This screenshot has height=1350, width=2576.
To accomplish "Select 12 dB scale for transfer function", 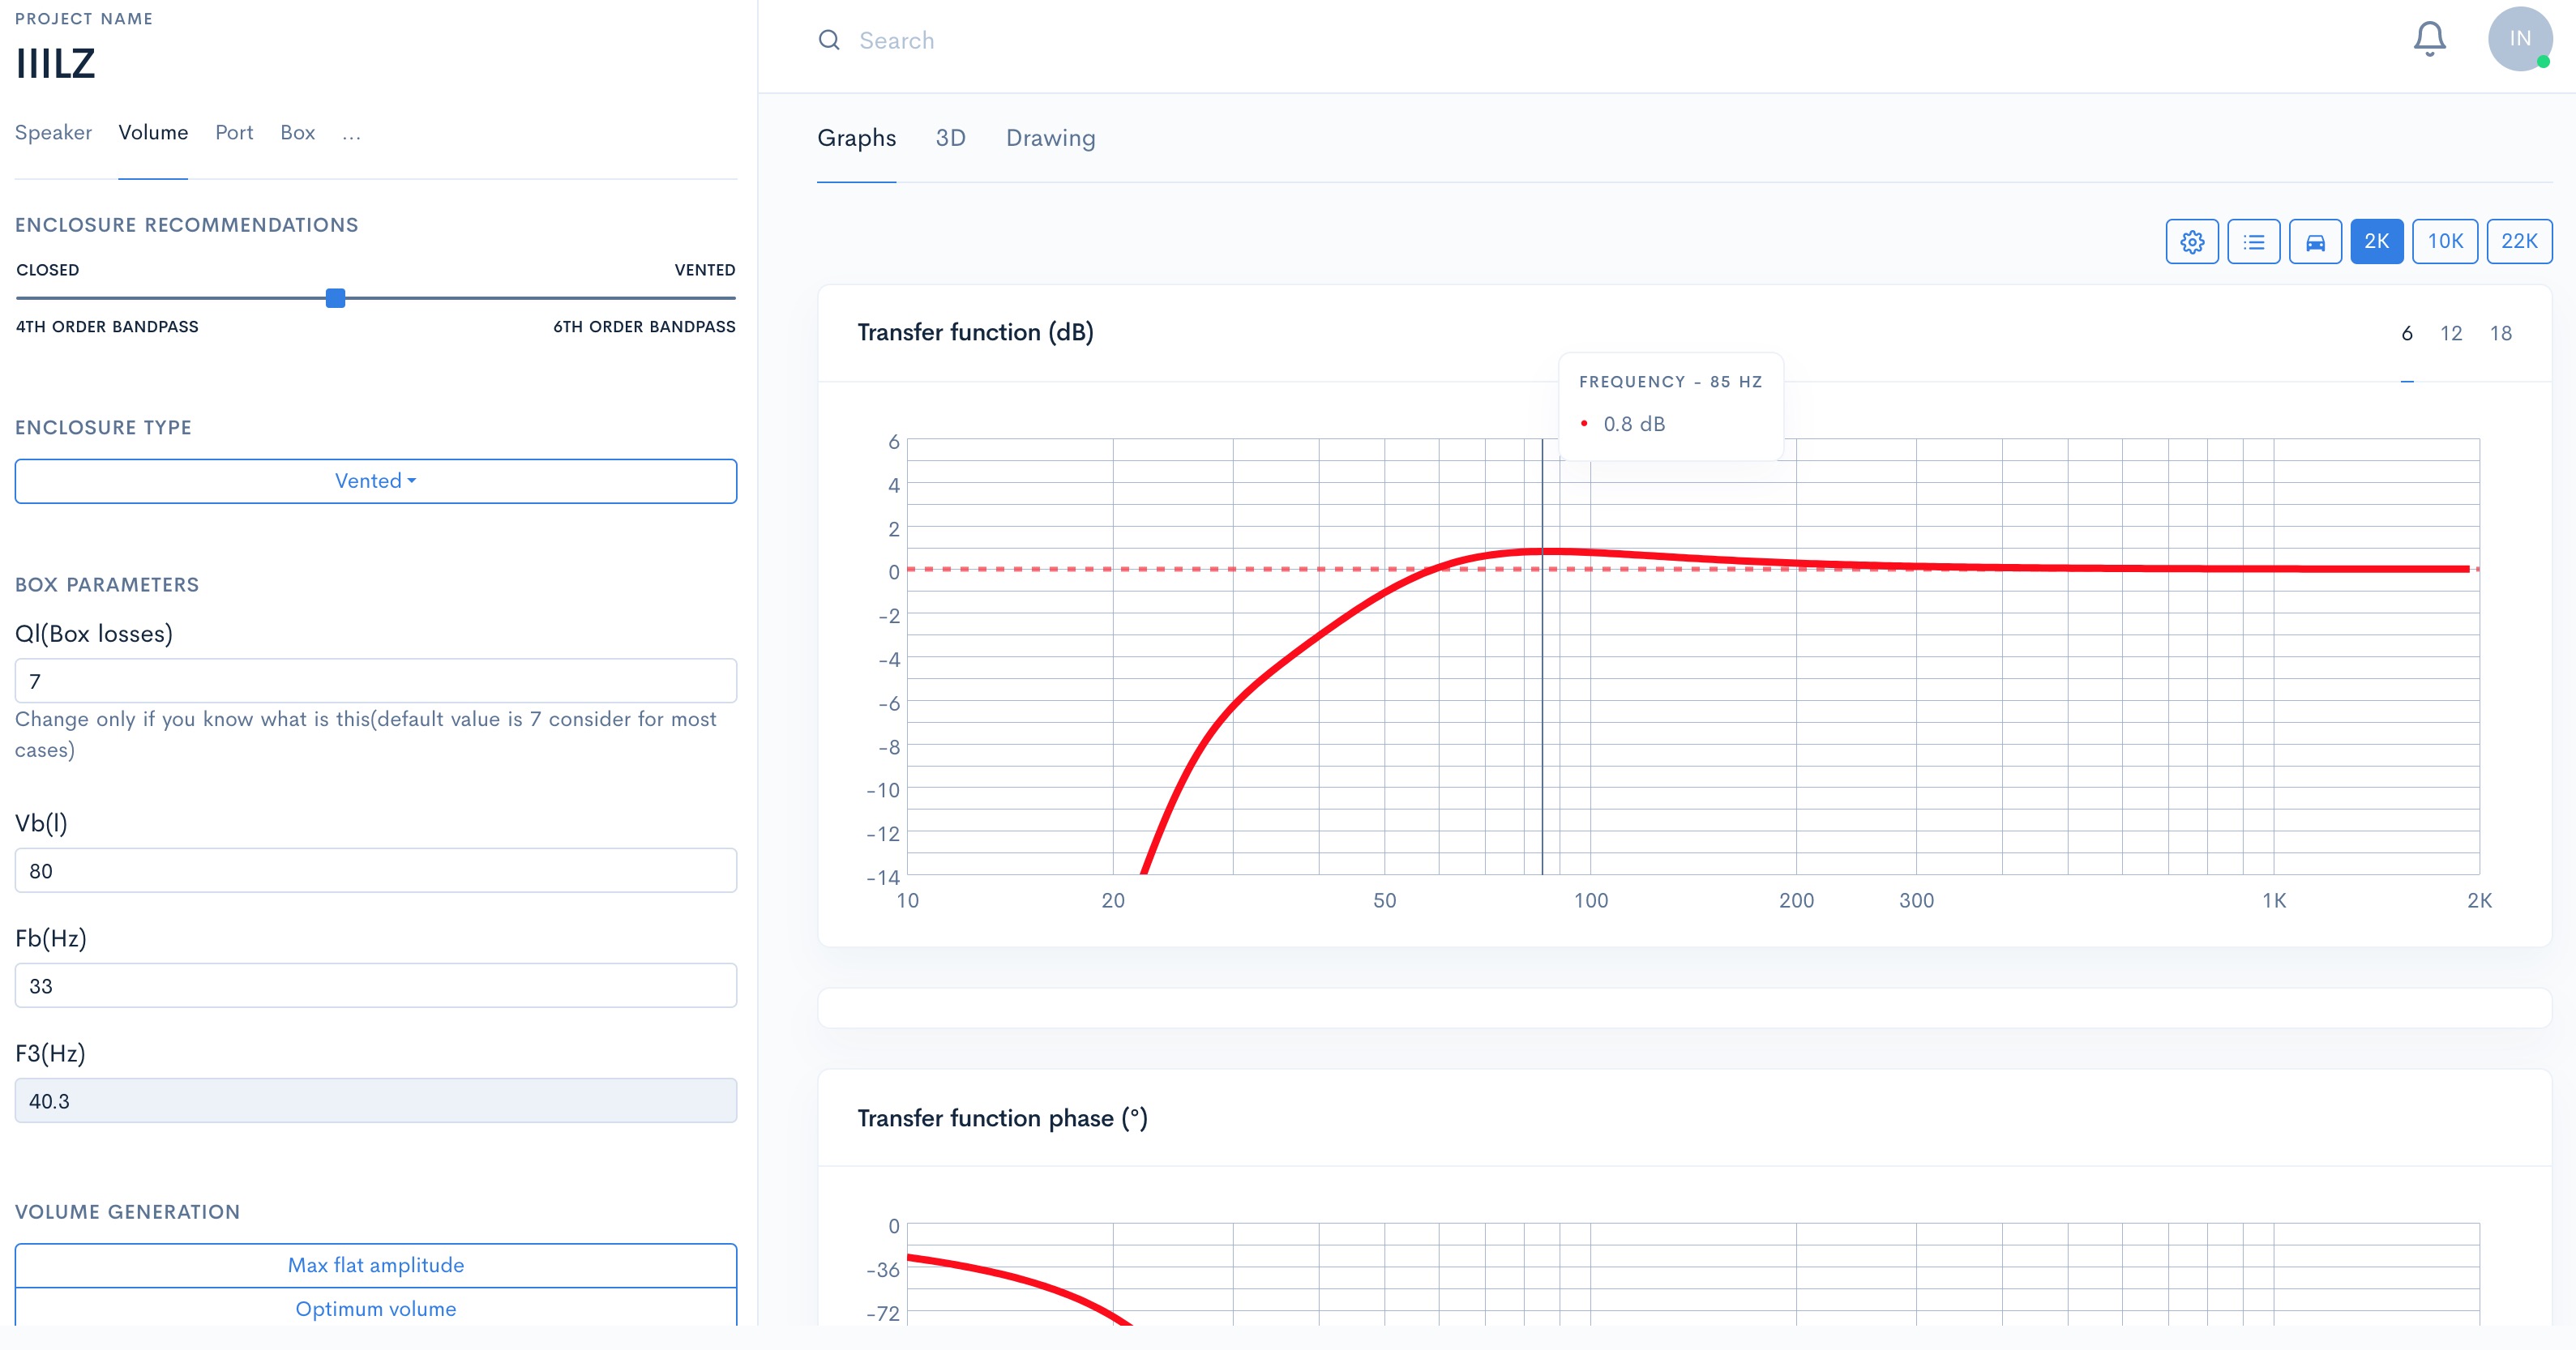I will point(2451,334).
